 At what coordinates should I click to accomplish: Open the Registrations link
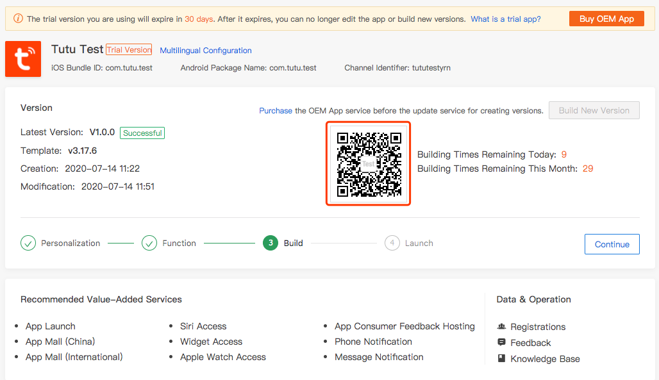[538, 327]
